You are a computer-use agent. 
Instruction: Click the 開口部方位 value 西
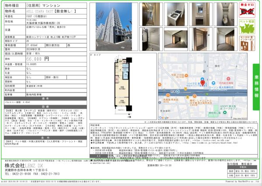point(69,45)
